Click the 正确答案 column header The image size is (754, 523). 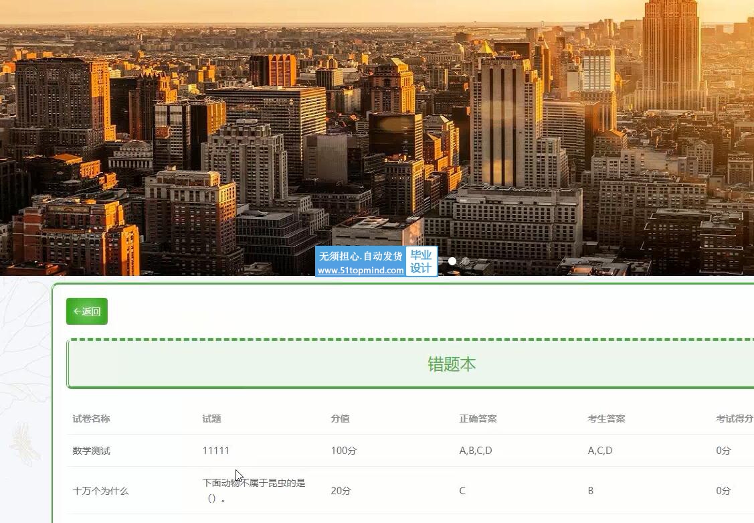pyautogui.click(x=478, y=419)
